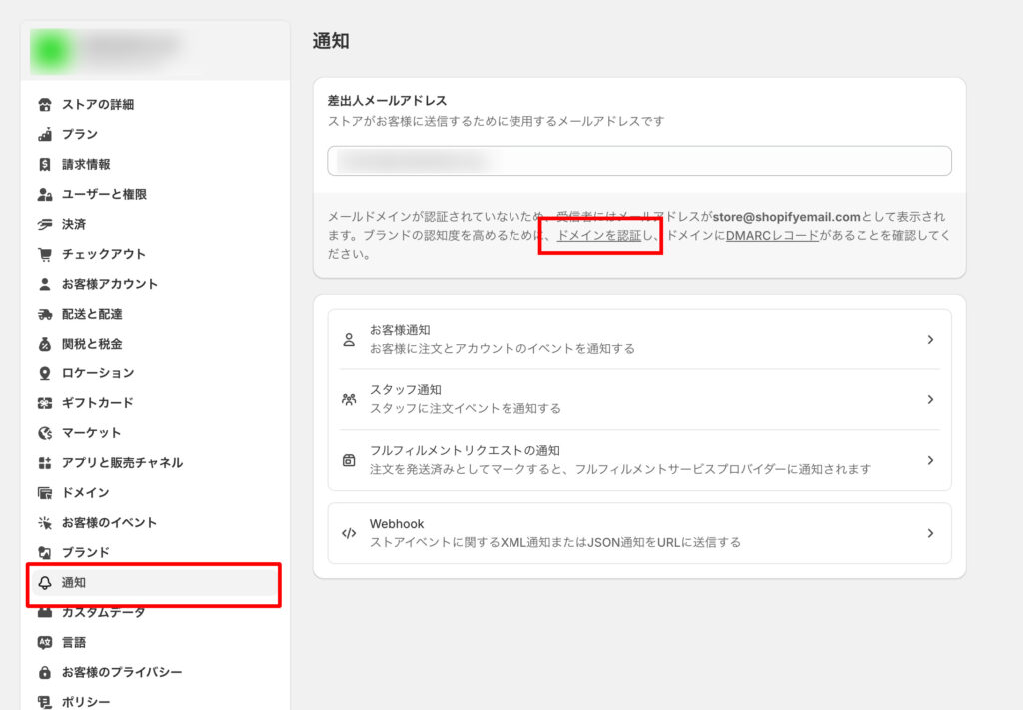Click the globe icon beside マーケット
This screenshot has height=710, width=1023.
44,433
